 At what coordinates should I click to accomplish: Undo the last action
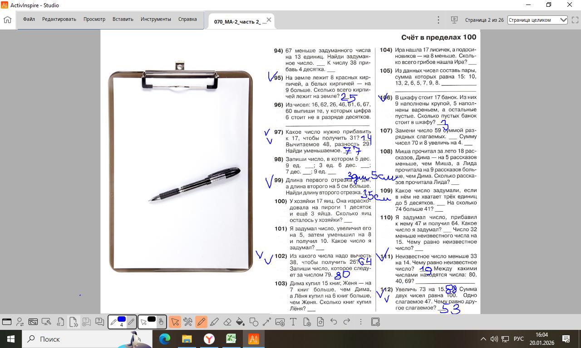click(334, 322)
